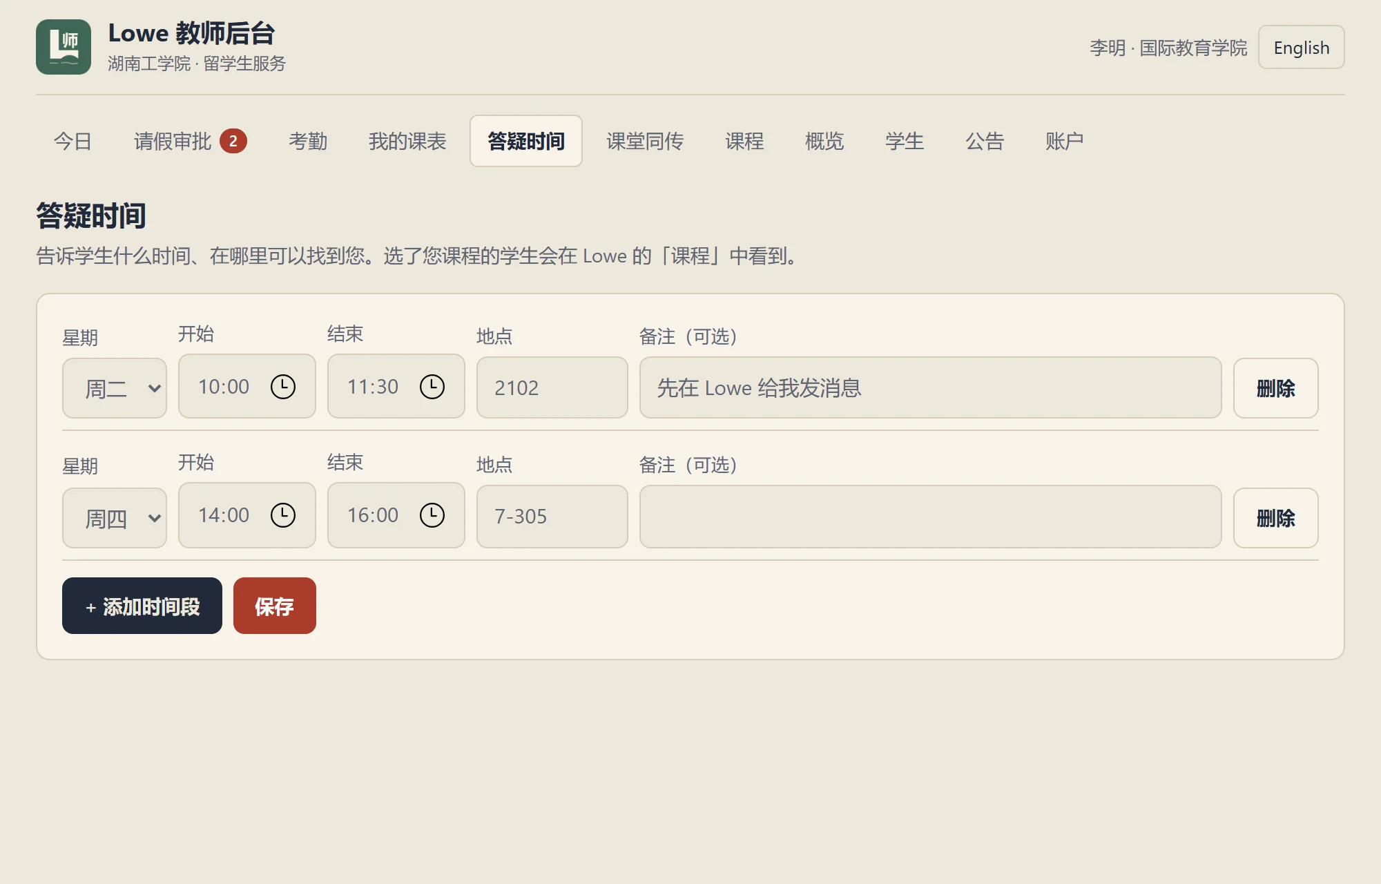
Task: Open 课堂同传 tab
Action: 645,141
